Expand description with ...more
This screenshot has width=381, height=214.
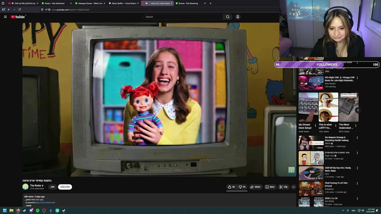(x=28, y=205)
